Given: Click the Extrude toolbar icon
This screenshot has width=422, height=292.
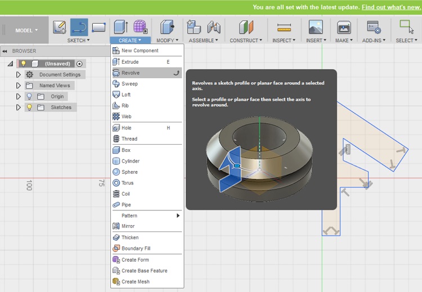Looking at the screenshot, I should pyautogui.click(x=121, y=26).
